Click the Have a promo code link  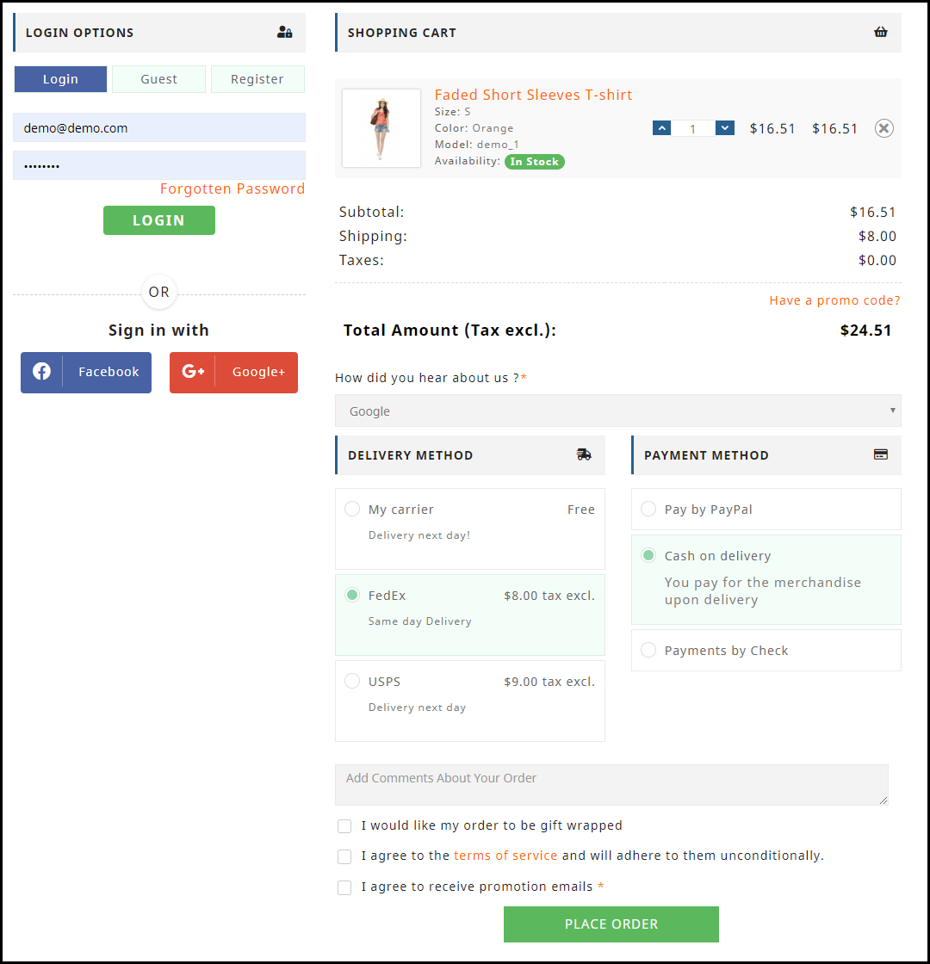tap(834, 300)
